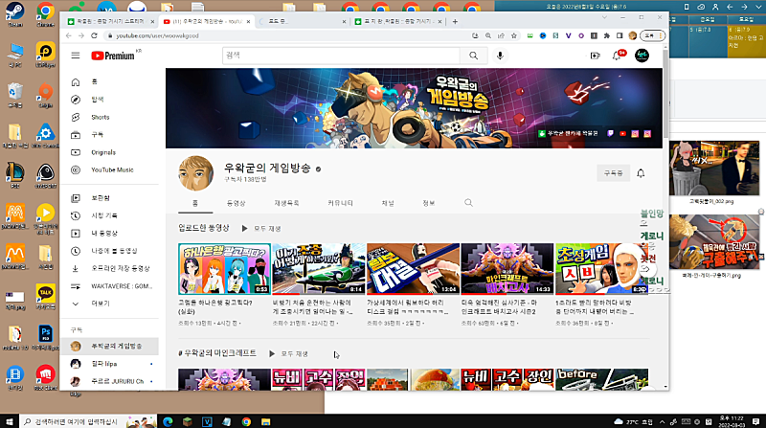Image resolution: width=766 pixels, height=428 pixels.
Task: Open the Steam desktop icon
Action: coord(15,14)
